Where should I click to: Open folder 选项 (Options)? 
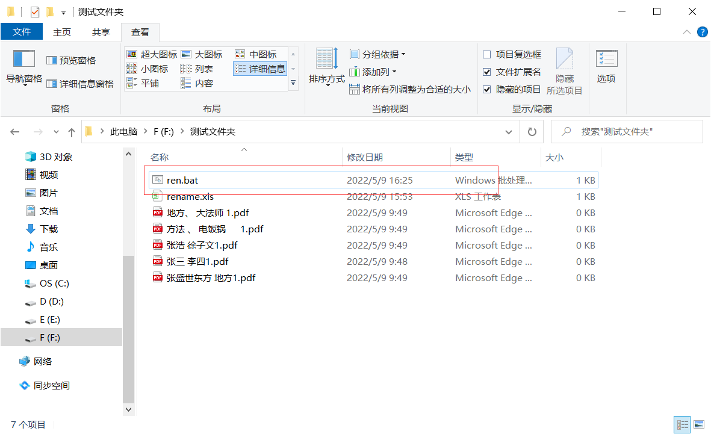[606, 66]
